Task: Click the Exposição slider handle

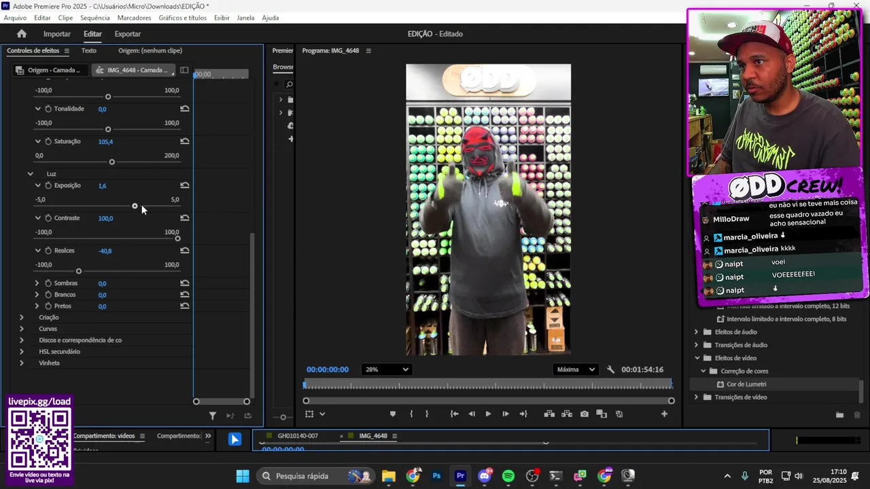Action: [135, 206]
